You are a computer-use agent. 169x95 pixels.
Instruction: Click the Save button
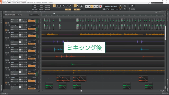pos(35,5)
